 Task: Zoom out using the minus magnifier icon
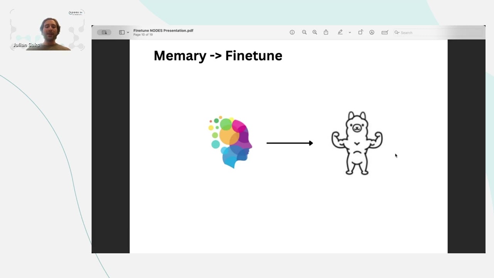[304, 32]
